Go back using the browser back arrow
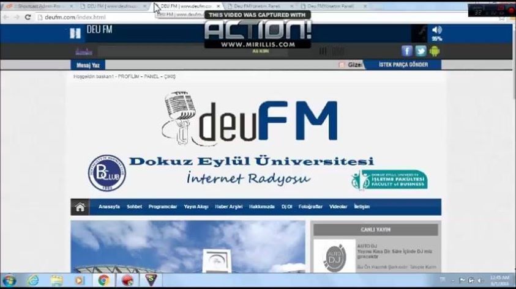 (6, 17)
